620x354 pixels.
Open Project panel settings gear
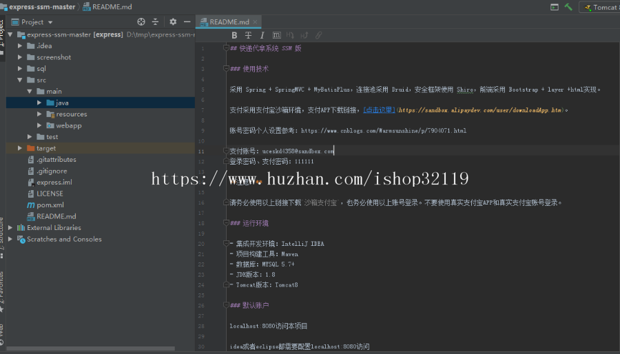[x=173, y=22]
